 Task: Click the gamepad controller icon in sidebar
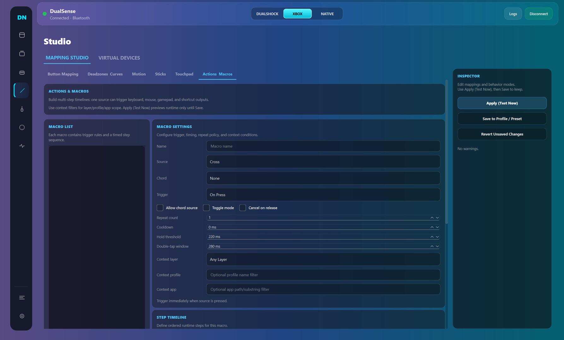22,72
